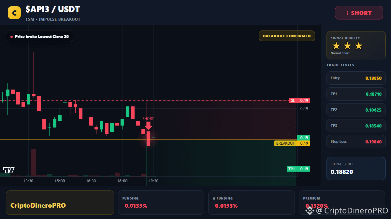The height and width of the screenshot is (219, 391).
Task: Click the BREAKOUT CONFIRMED badge
Action: pos(287,36)
